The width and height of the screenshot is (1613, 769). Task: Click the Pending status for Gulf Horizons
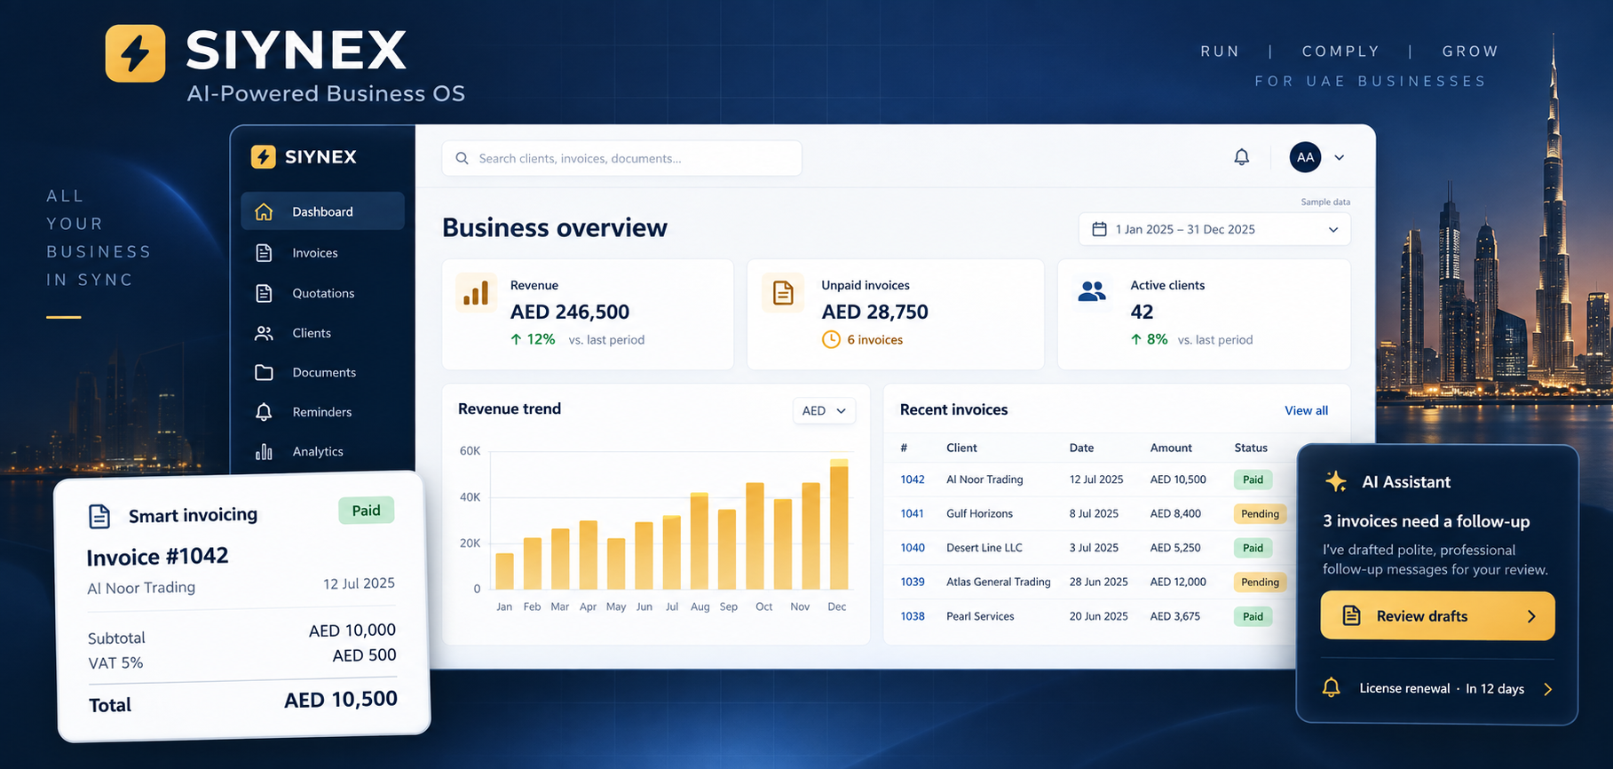pos(1260,513)
